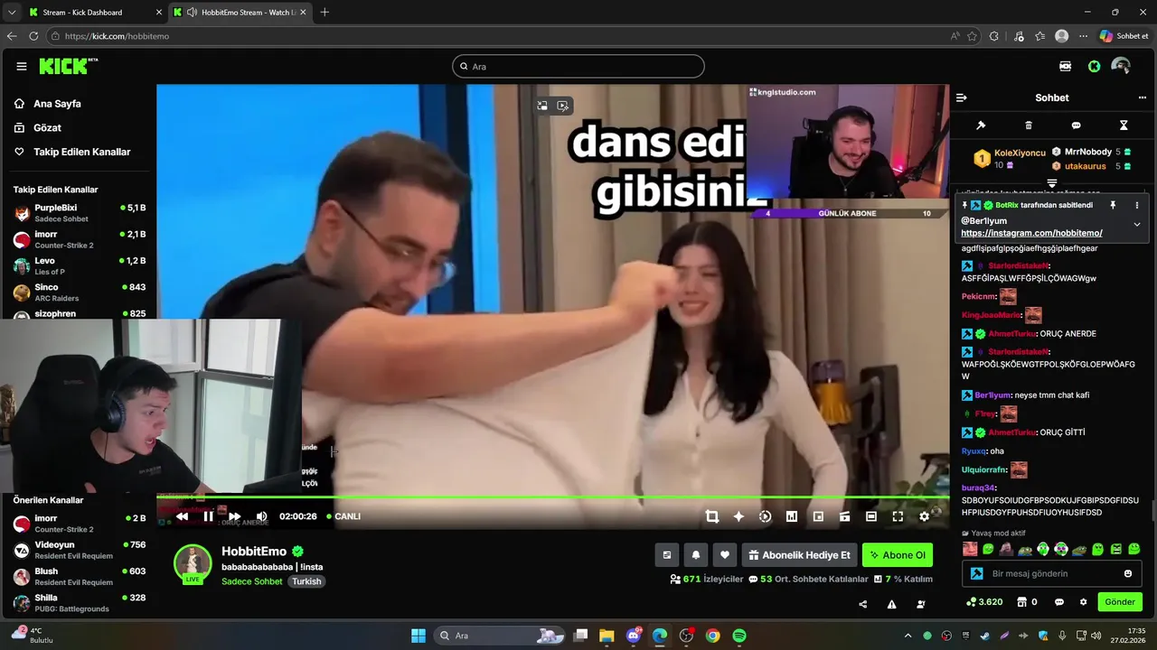Report the stream with warning icon
The image size is (1157, 650).
coord(891,604)
